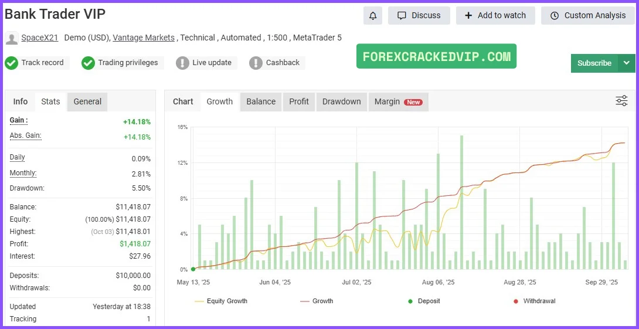Viewport: 639px width, 329px height.
Task: Open the Vantage Markets broker link
Action: pos(144,38)
